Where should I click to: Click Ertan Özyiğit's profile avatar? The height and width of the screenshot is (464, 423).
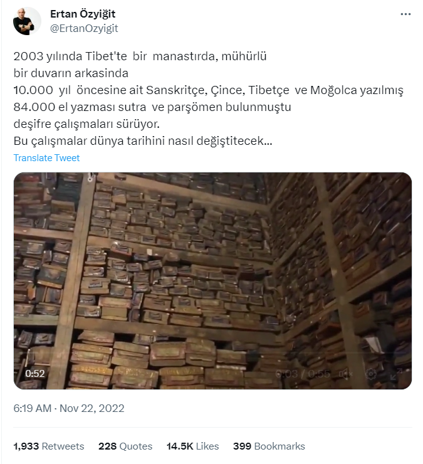tap(27, 21)
